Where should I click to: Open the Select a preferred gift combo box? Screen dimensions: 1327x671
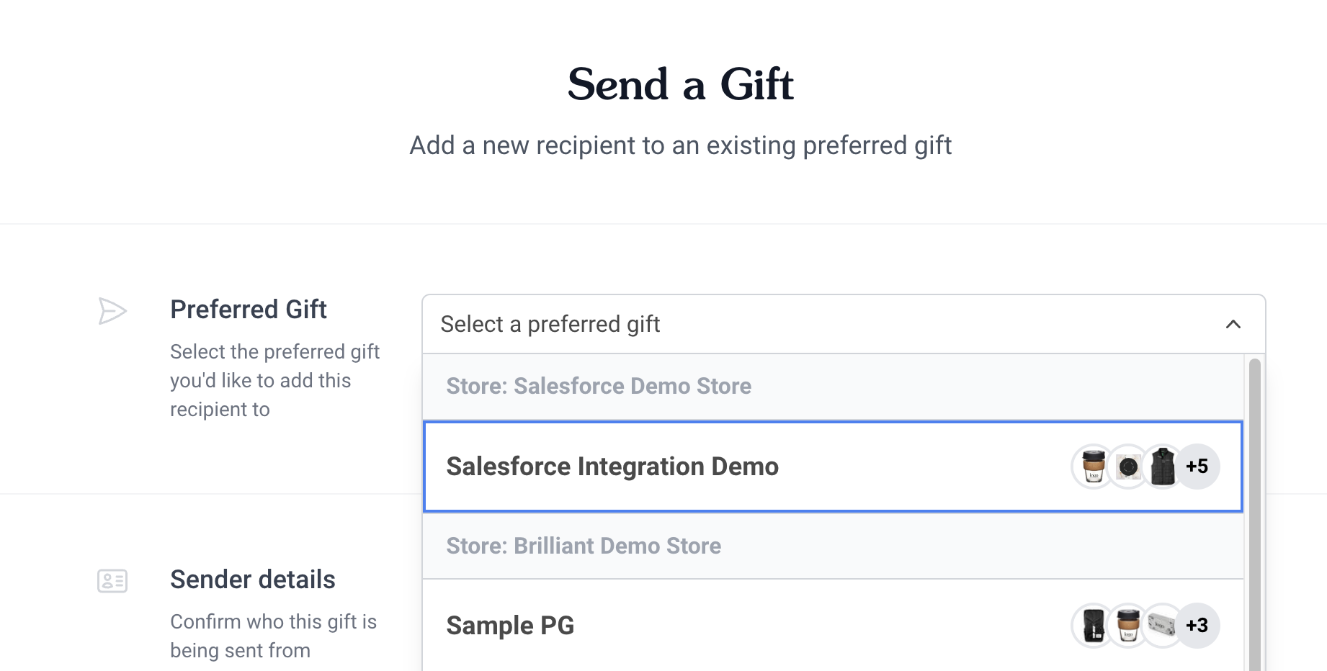[844, 324]
